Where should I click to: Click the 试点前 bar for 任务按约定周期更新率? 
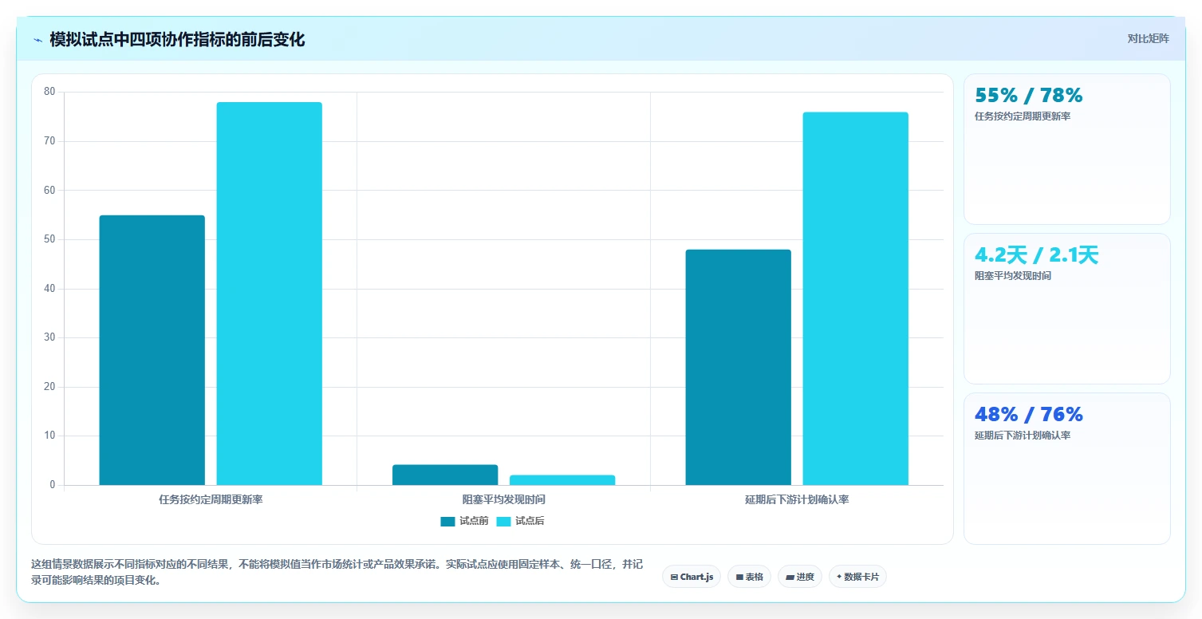click(152, 350)
